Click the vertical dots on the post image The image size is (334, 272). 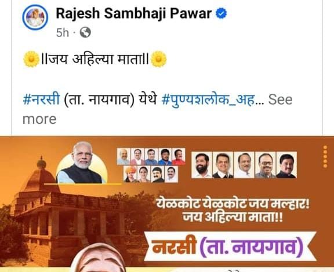pos(325,156)
